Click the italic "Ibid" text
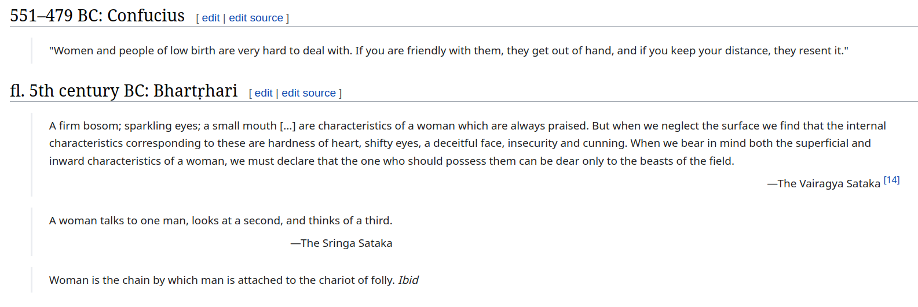This screenshot has width=918, height=307. pyautogui.click(x=408, y=280)
